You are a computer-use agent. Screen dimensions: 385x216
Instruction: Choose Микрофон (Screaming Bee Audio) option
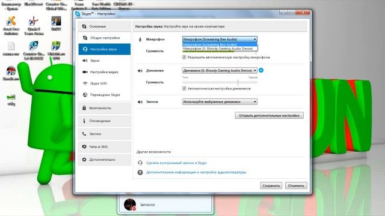click(x=220, y=44)
